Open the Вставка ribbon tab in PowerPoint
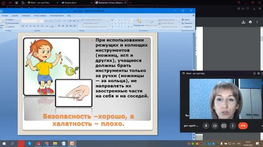This screenshot has height=147, width=263. click(5, 16)
